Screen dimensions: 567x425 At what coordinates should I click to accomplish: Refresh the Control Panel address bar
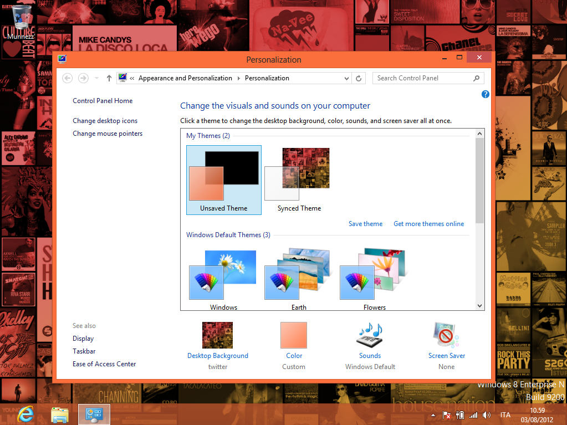coord(359,79)
